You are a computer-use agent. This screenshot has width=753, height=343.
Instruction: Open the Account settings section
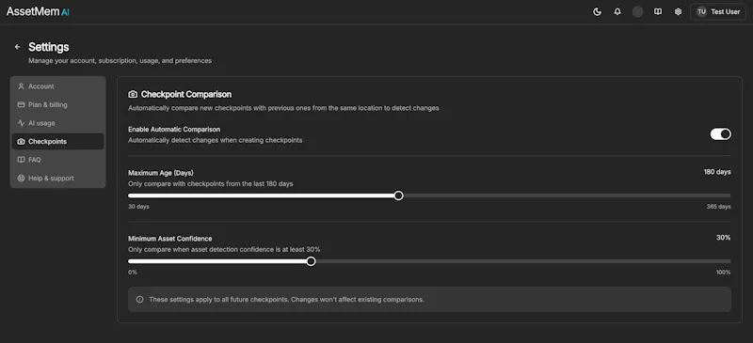coord(57,86)
